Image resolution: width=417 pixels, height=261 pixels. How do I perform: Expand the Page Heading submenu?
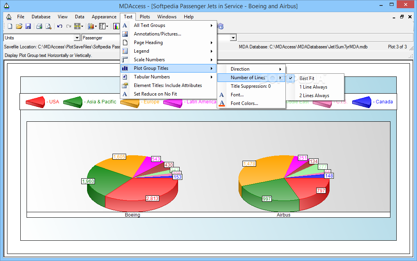pyautogui.click(x=169, y=43)
